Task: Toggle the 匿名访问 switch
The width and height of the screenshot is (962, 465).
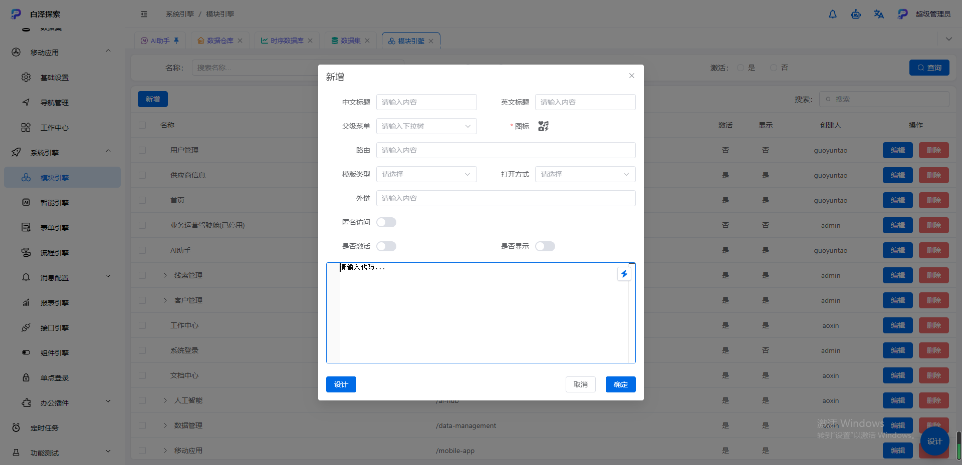Action: [386, 222]
